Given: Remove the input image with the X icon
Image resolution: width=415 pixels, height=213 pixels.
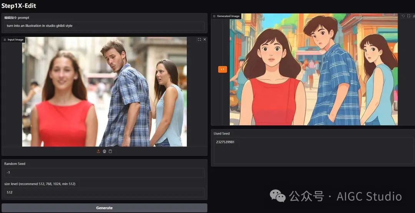Looking at the screenshot, I should coord(204,40).
